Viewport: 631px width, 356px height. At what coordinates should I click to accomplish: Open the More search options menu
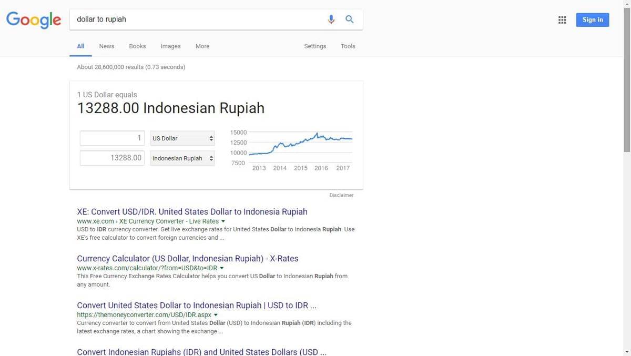coord(202,46)
